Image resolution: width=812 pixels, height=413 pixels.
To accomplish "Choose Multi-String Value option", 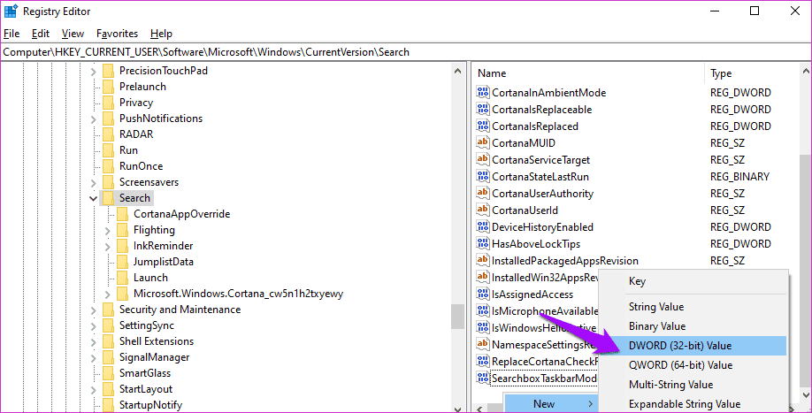I will click(693, 385).
